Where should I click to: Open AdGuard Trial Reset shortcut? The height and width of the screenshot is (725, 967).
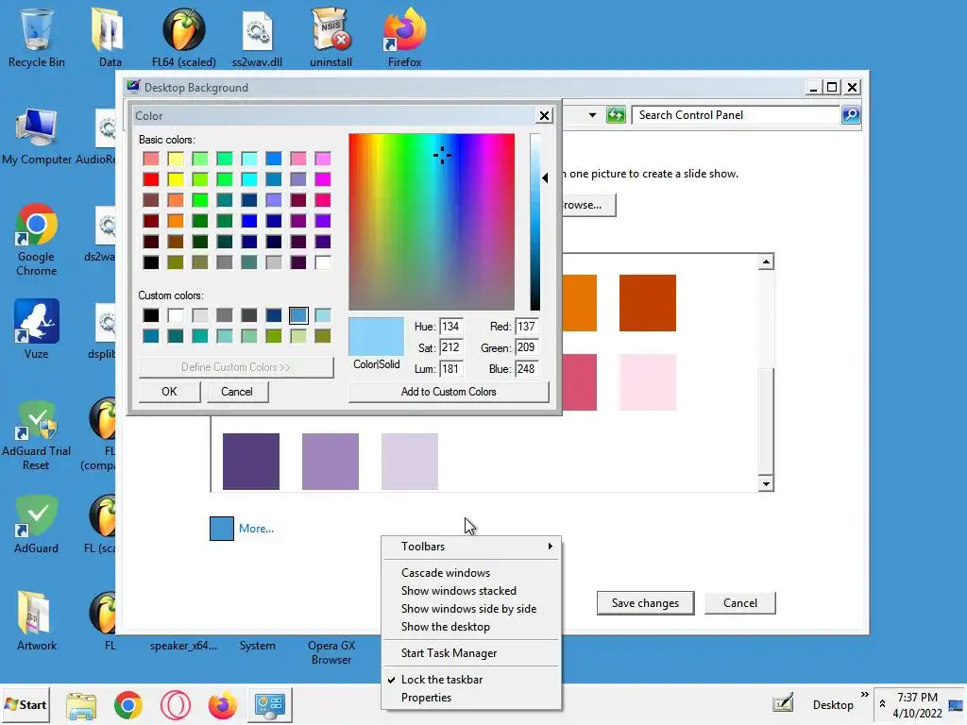37,436
